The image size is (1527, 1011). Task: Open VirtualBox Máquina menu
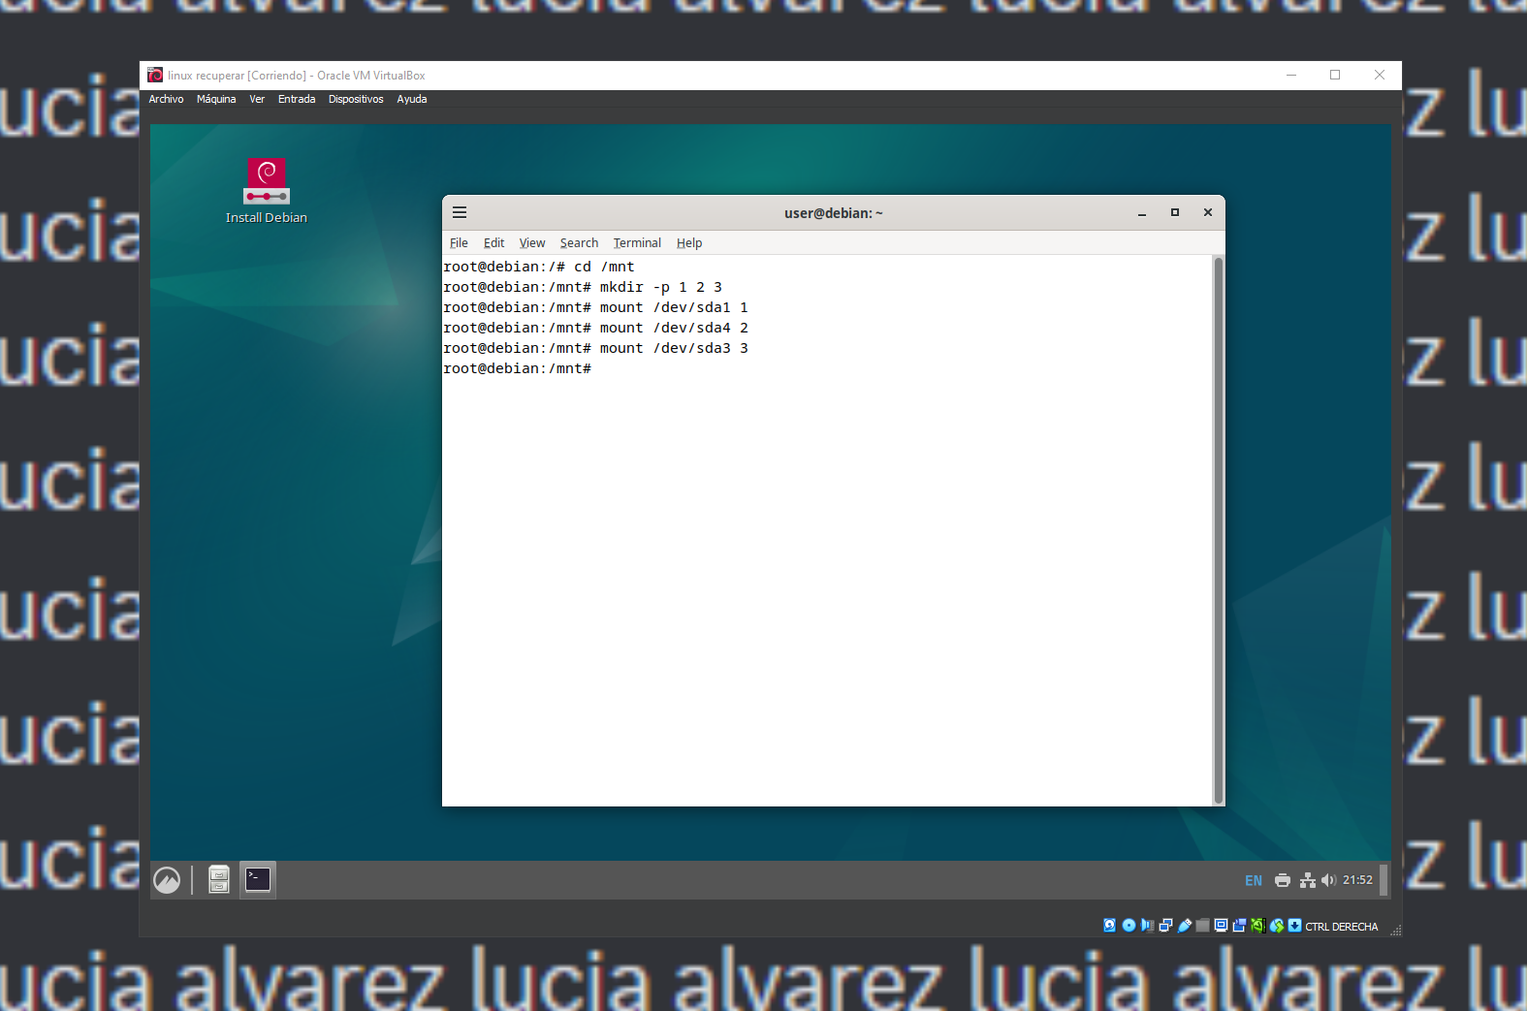tap(216, 99)
